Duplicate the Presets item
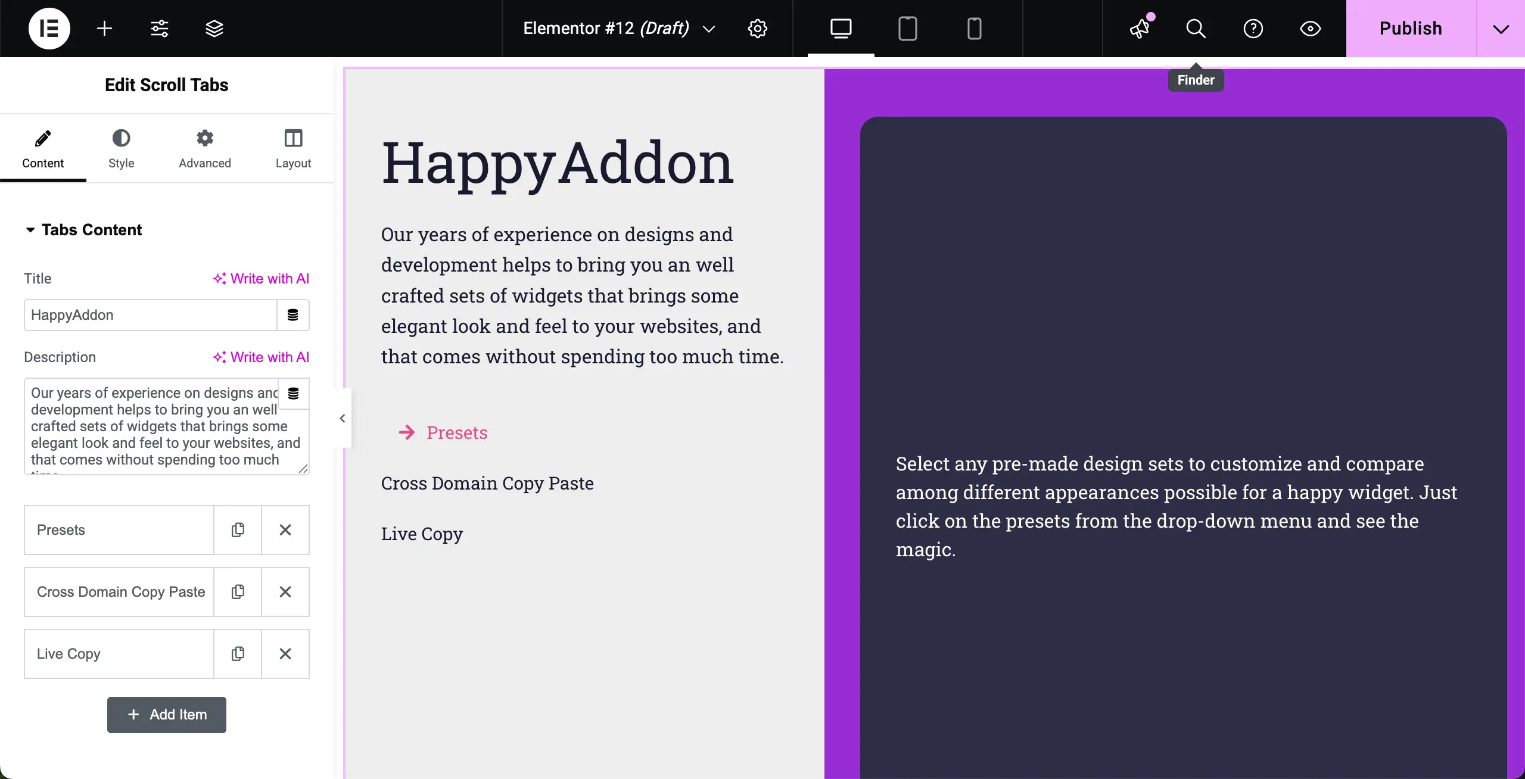 click(x=238, y=530)
